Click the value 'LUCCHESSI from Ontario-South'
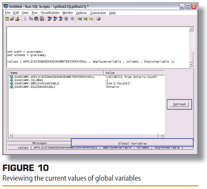This screenshot has height=189, width=207. point(131,77)
